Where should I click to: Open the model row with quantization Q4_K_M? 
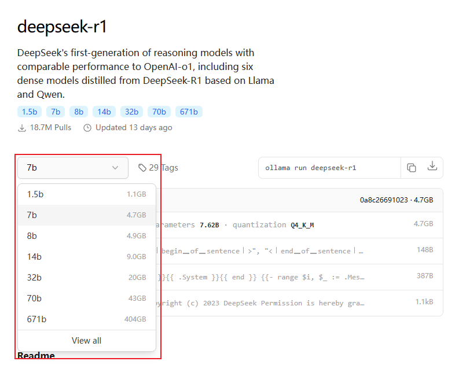[x=299, y=224]
